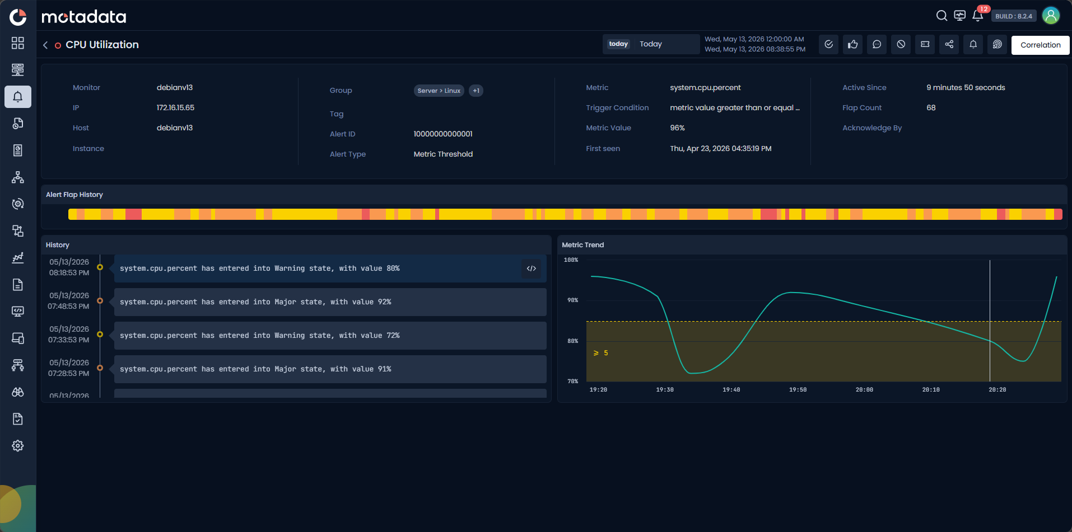The height and width of the screenshot is (532, 1072).
Task: Click the 07:48:53 PM timeline marker dot
Action: 100,301
